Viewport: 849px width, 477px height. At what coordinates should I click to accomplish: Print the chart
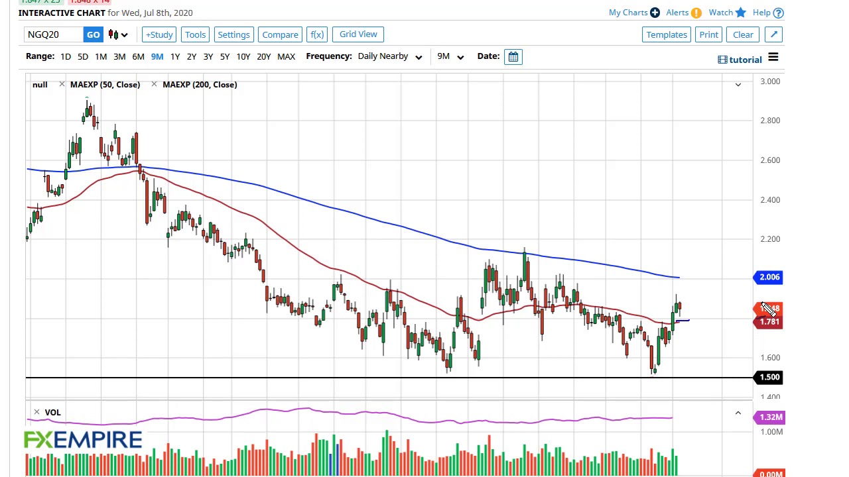coord(708,34)
